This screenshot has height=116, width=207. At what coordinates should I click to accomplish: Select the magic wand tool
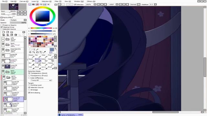tap(38, 49)
